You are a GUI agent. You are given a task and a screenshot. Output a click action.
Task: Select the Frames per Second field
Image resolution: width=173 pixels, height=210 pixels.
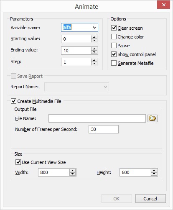click(104, 129)
